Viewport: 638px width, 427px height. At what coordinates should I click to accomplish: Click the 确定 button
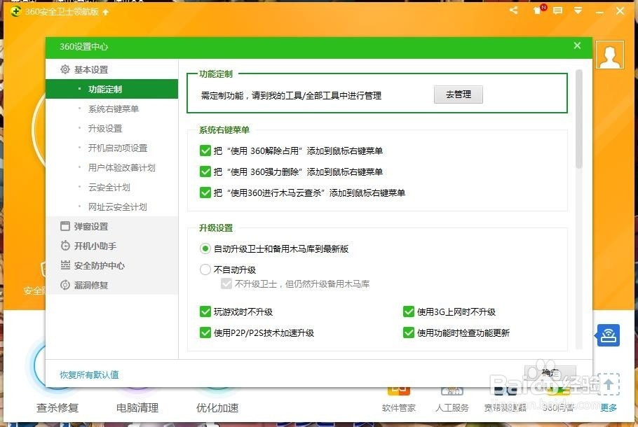550,372
